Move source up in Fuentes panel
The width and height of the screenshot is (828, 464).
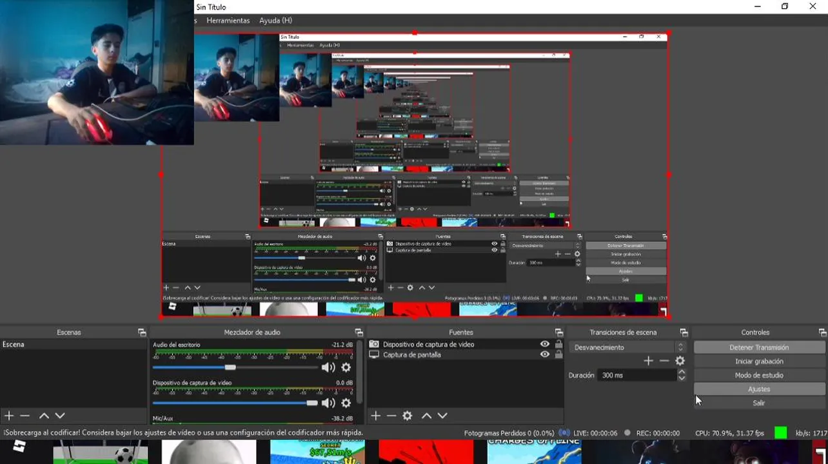coord(426,416)
